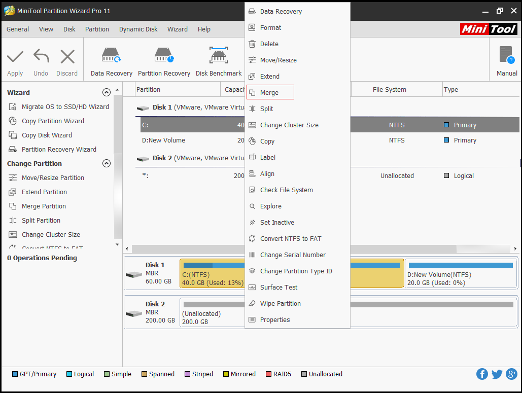Click the icon beside Wipe Partition
This screenshot has height=393, width=522.
(252, 303)
